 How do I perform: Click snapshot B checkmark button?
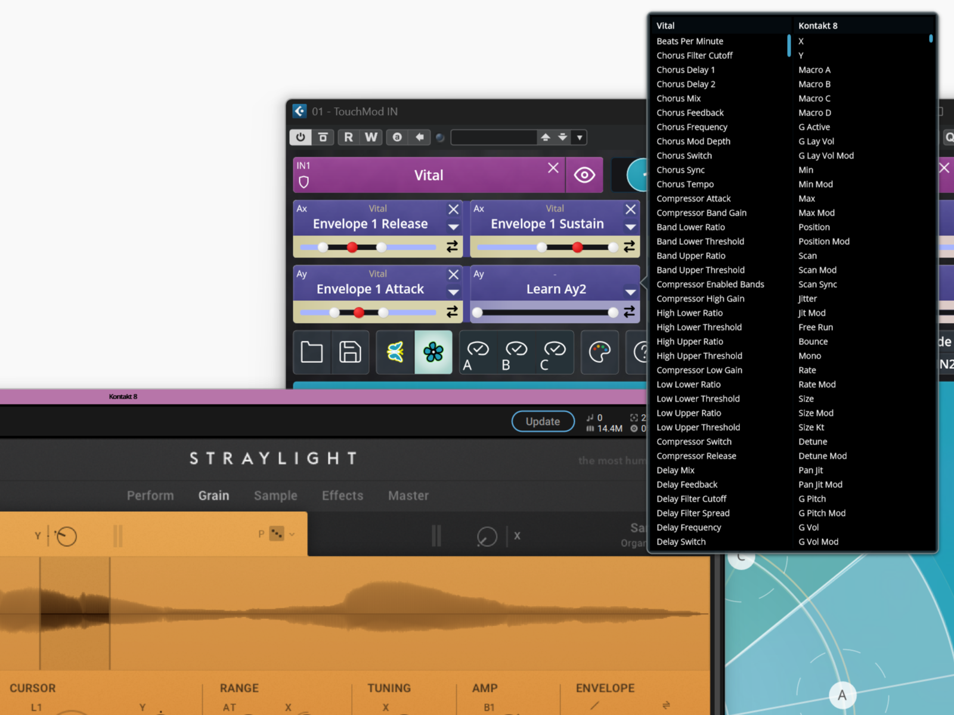pyautogui.click(x=516, y=353)
